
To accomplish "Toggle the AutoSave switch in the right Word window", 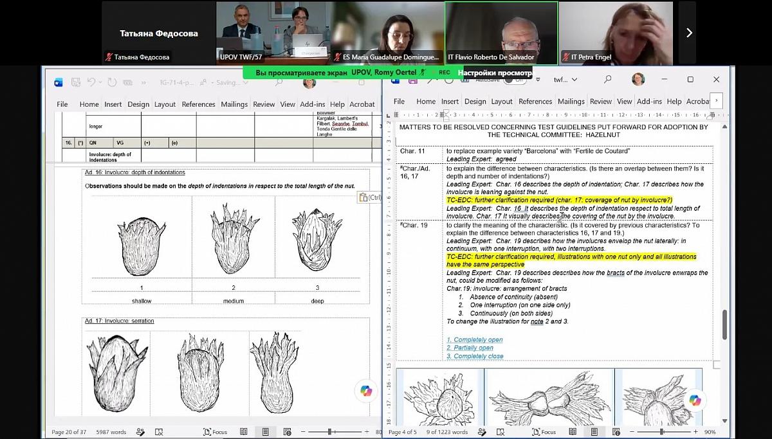I will click(514, 79).
